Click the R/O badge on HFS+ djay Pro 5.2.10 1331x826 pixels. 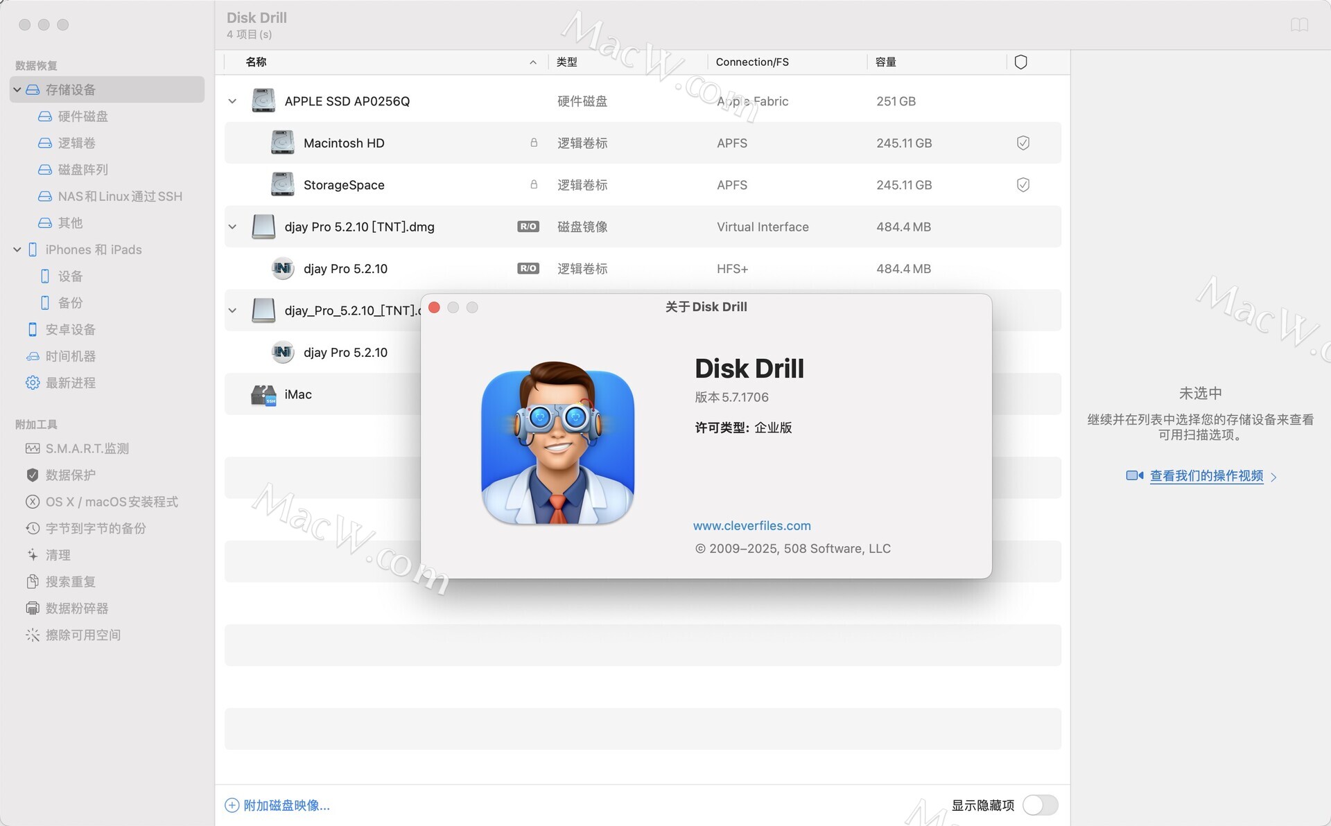(x=528, y=269)
